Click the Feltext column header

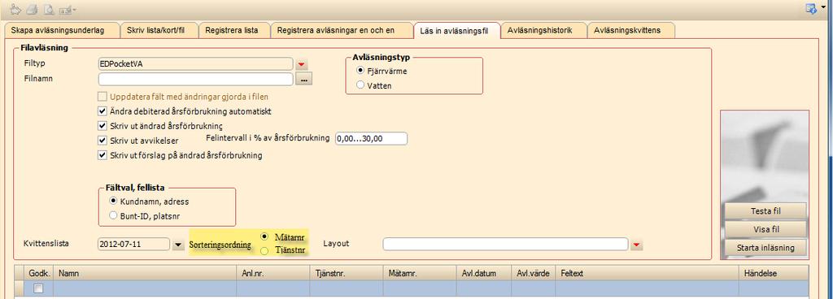(647, 274)
